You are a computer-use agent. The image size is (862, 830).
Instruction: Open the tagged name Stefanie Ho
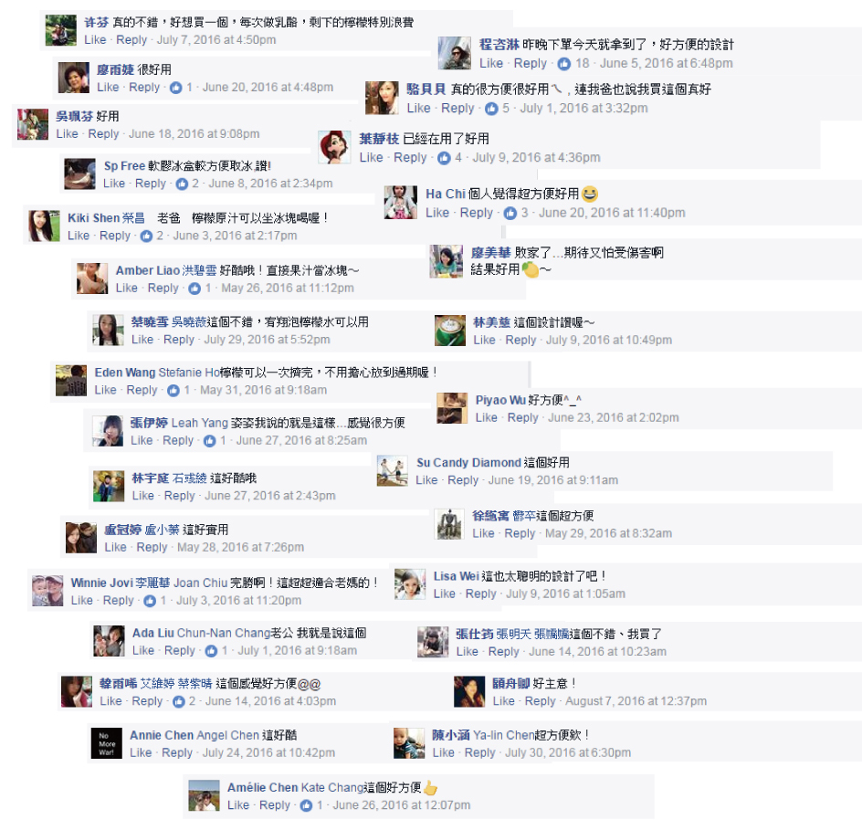[189, 373]
